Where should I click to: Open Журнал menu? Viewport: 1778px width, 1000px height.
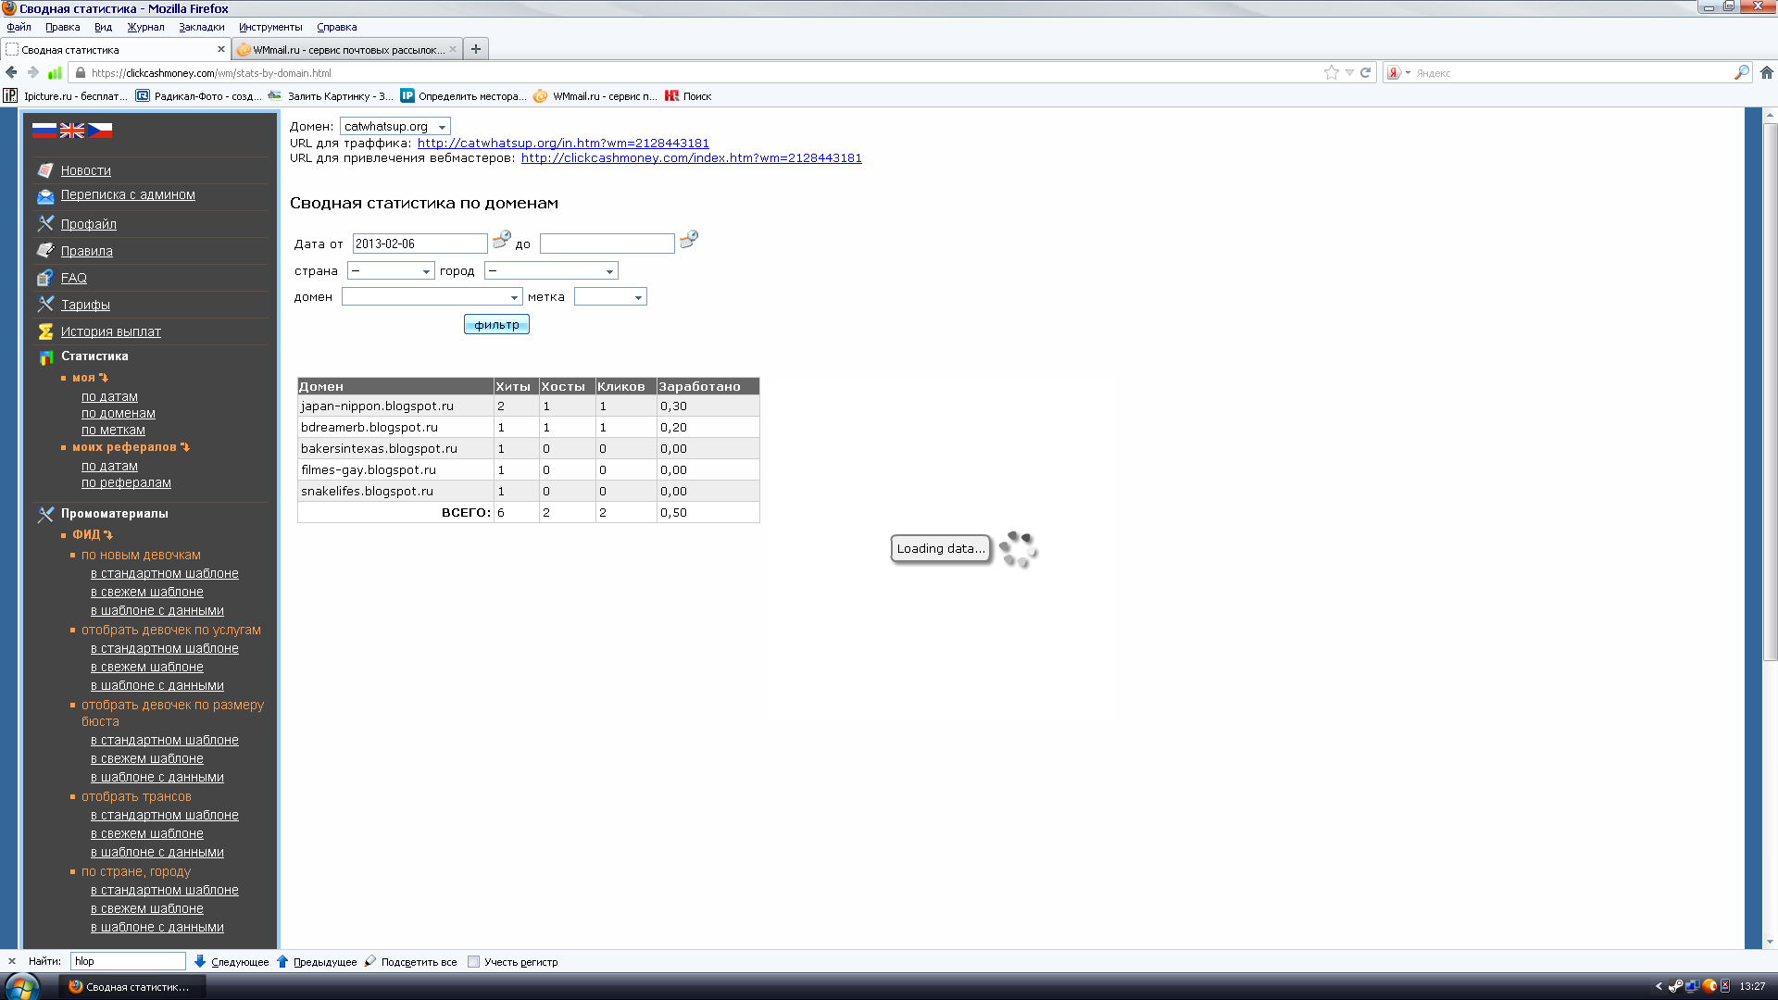click(x=145, y=27)
